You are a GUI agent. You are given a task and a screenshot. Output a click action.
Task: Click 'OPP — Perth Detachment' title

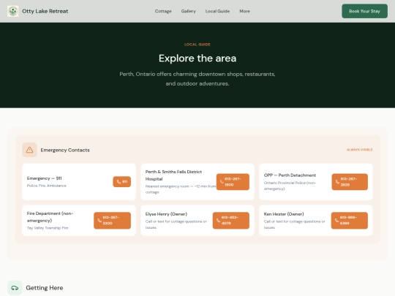tap(290, 175)
